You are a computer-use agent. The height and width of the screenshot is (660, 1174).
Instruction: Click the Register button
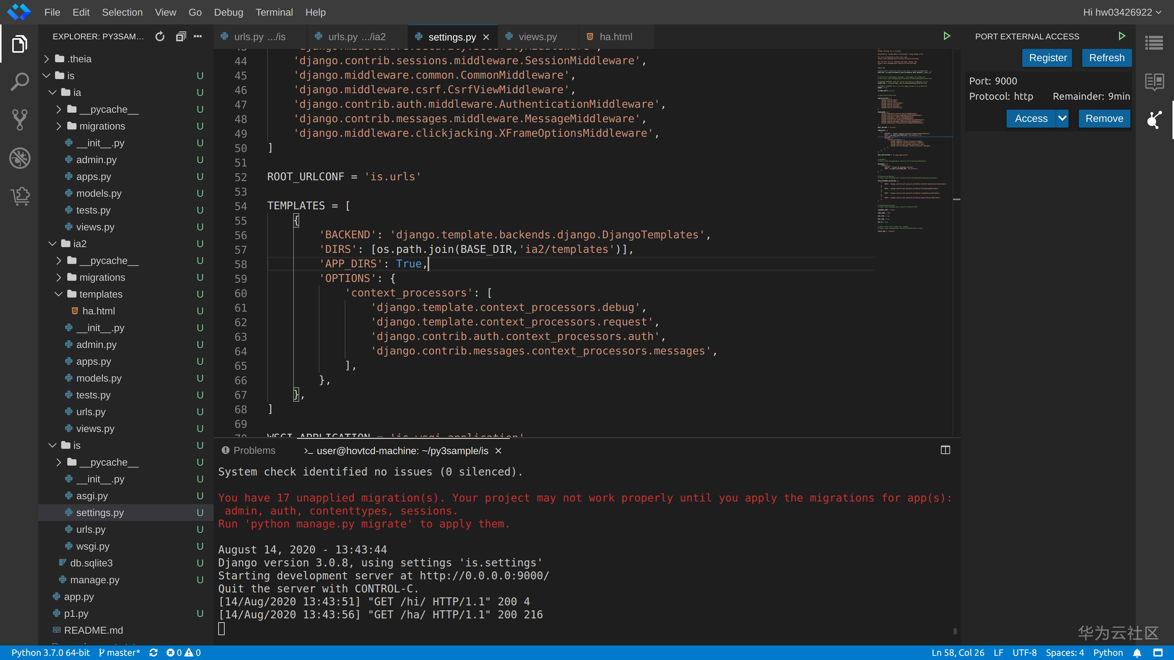coord(1047,58)
